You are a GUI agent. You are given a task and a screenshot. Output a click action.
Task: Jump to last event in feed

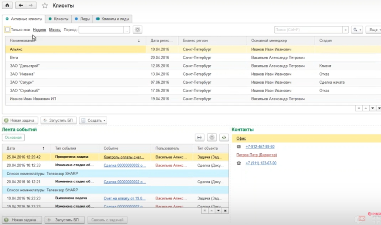[225, 211]
